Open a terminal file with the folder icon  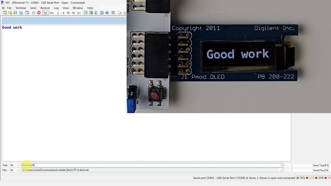point(10,13)
